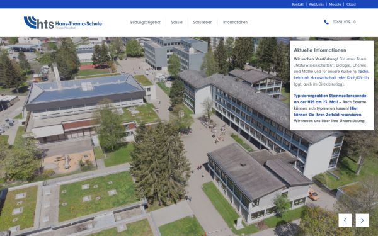
Task: Click 'Wir suchen Verstärkung!' text
Action: coord(316,59)
